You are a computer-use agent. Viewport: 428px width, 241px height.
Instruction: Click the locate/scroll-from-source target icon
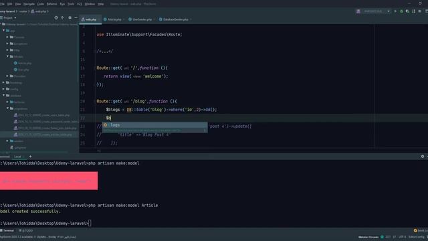pyautogui.click(x=56, y=18)
